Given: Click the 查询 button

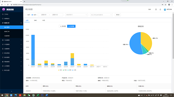Looking at the screenshot, I should coord(118,15).
